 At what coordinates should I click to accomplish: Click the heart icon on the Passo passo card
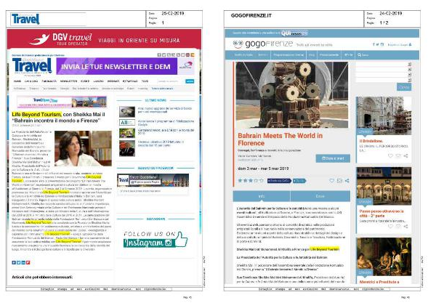coord(390,227)
